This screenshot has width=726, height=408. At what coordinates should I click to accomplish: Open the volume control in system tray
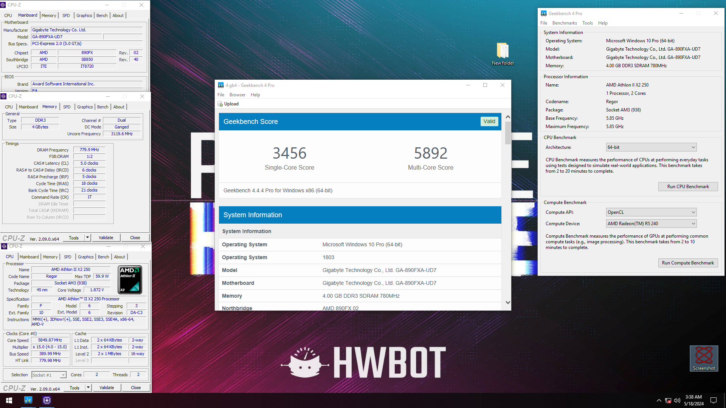677,400
